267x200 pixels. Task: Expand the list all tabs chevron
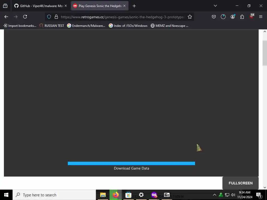[x=215, y=6]
